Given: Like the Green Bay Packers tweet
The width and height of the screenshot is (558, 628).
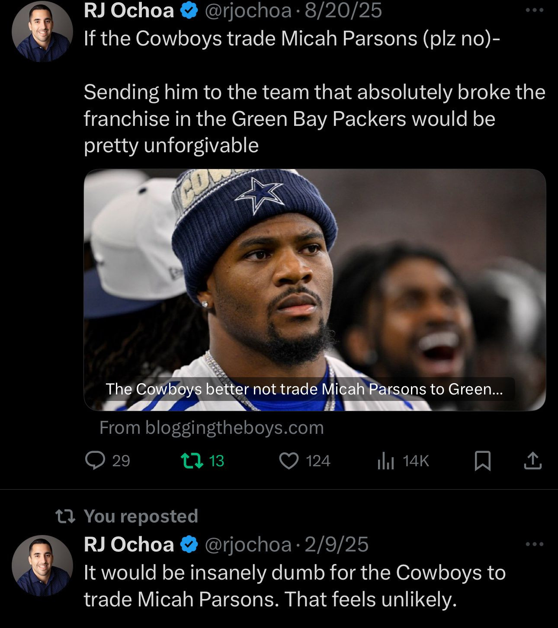Looking at the screenshot, I should point(305,461).
